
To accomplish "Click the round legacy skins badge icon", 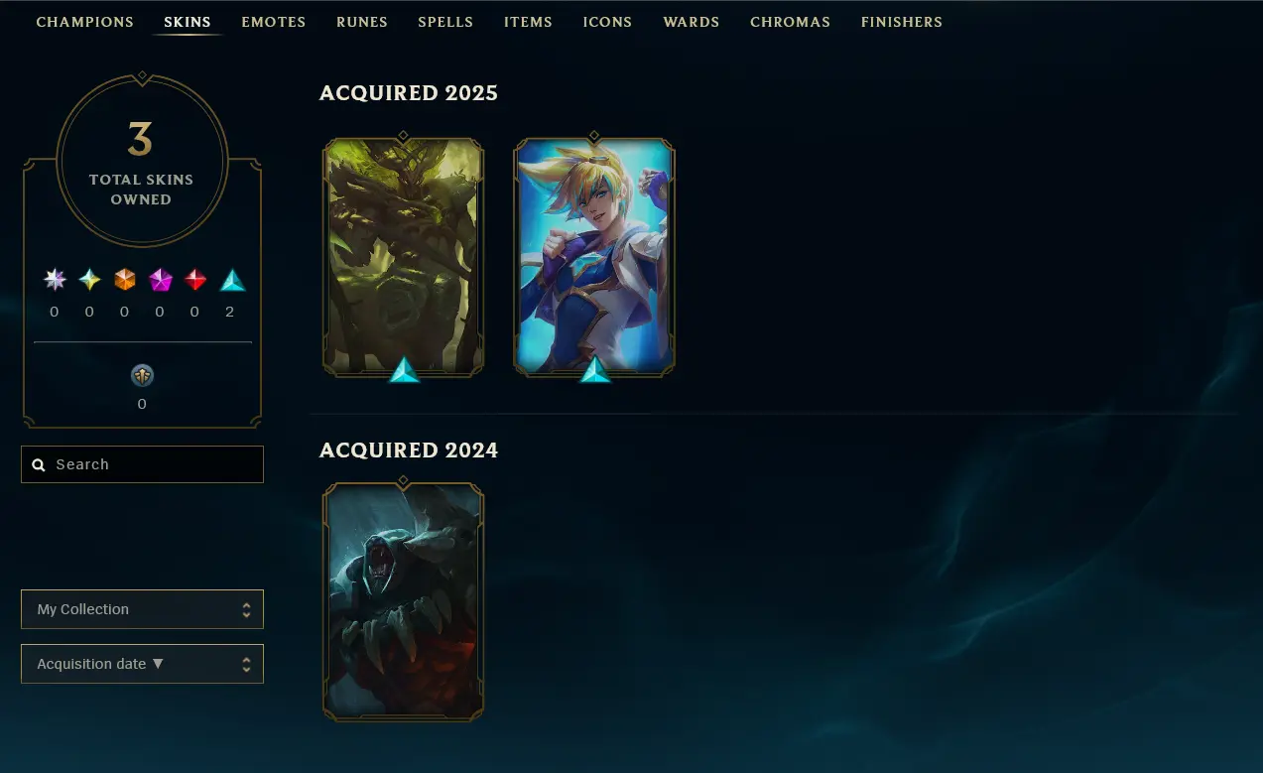I will (x=142, y=376).
